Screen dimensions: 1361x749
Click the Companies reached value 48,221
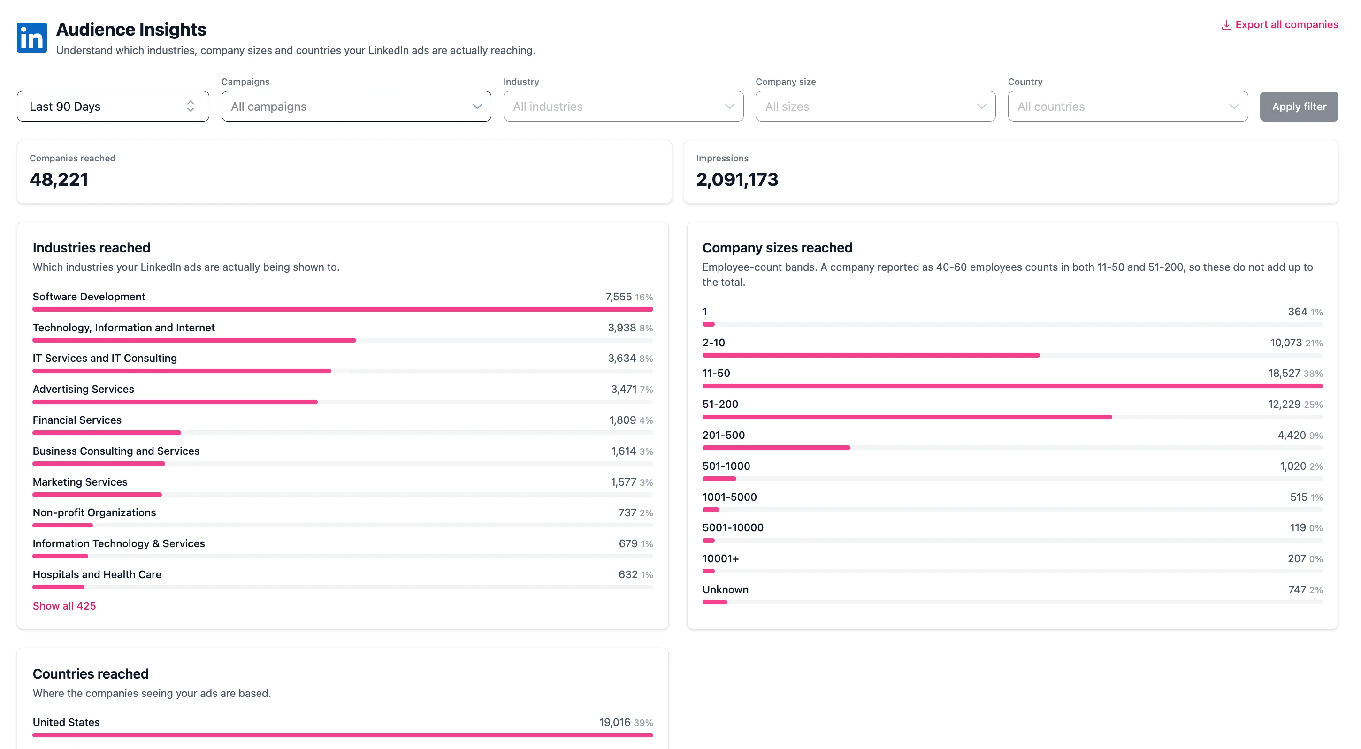pyautogui.click(x=59, y=180)
